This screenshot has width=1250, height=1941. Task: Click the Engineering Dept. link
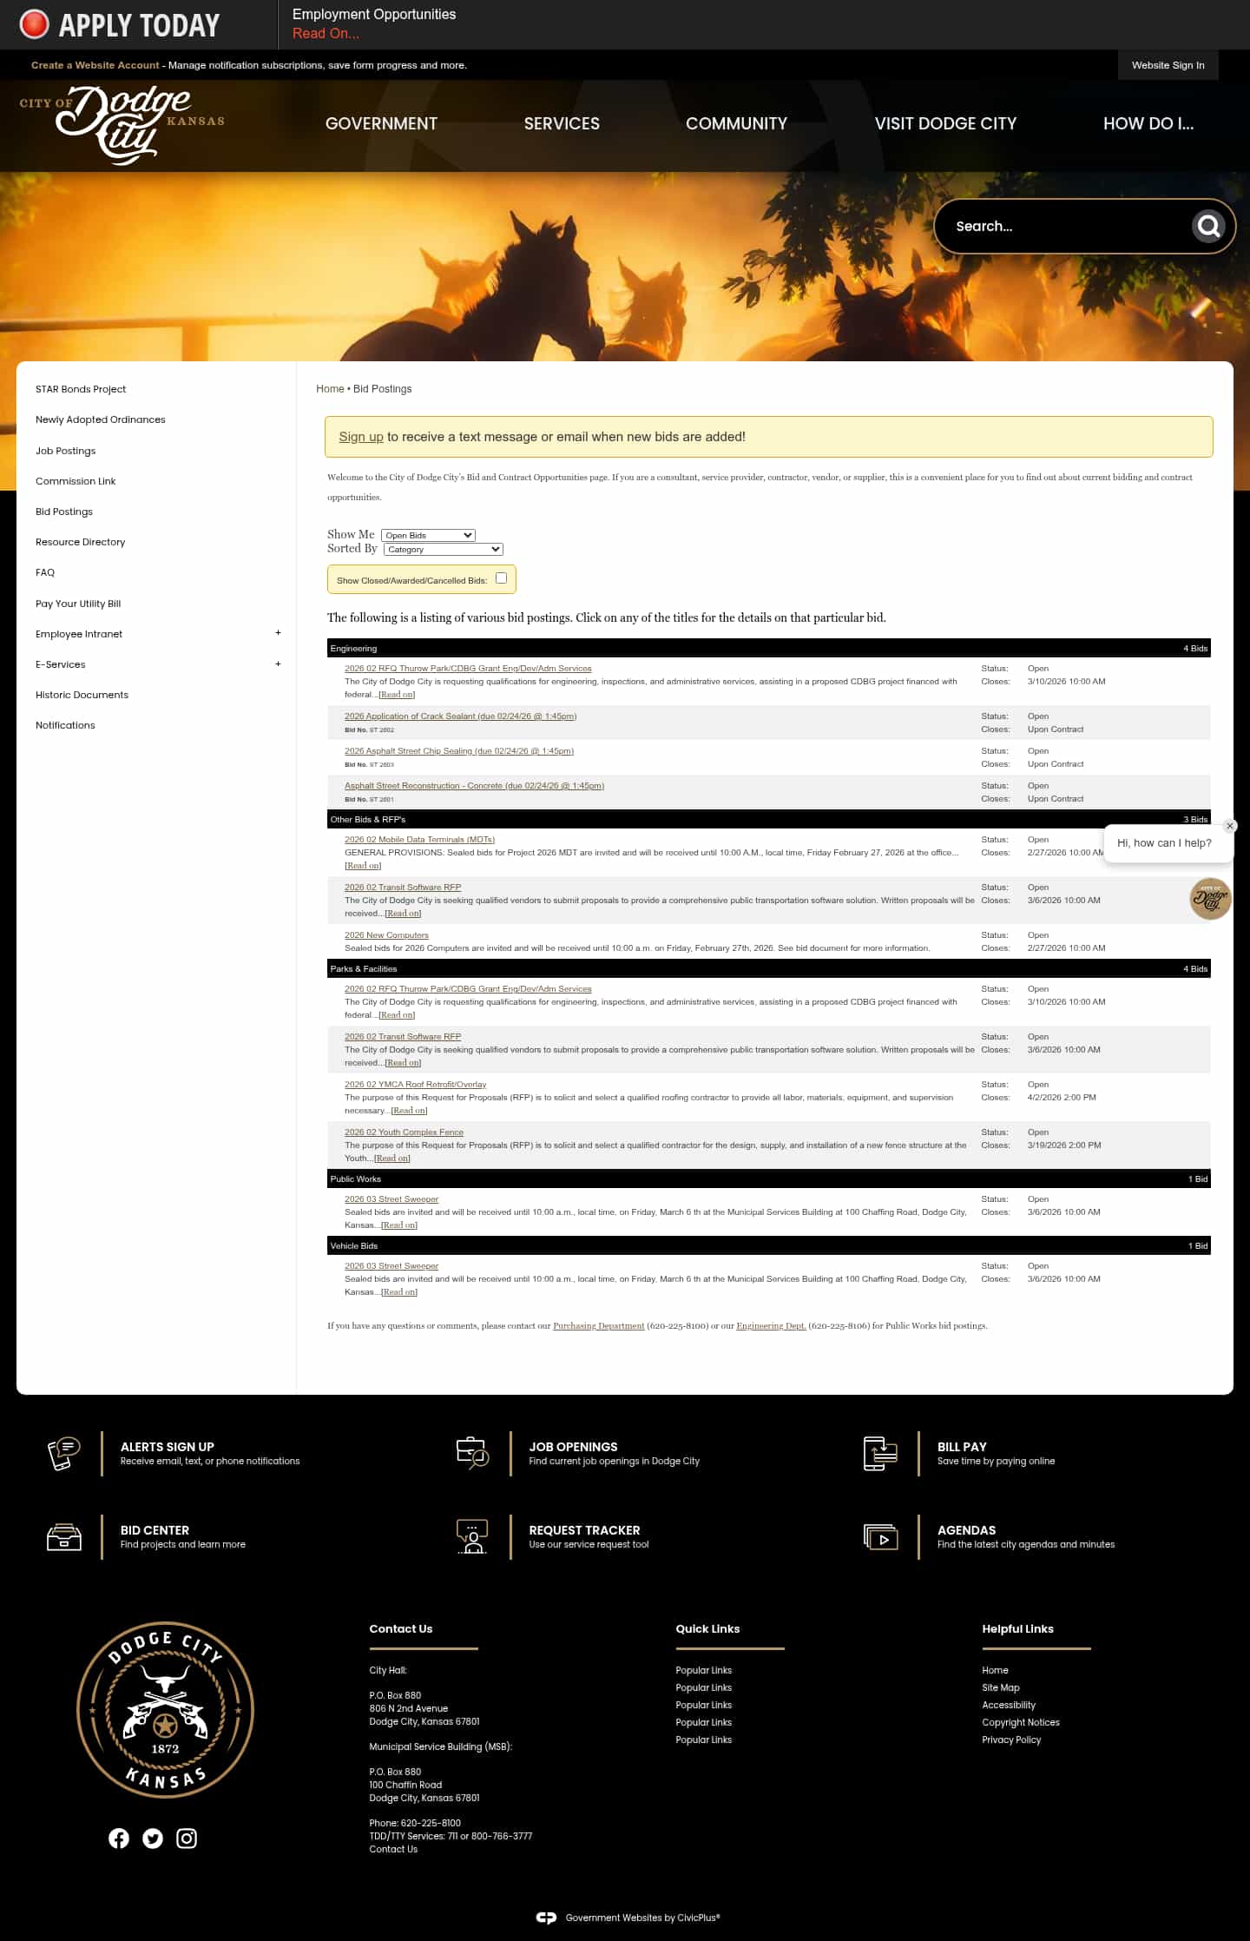coord(771,1326)
